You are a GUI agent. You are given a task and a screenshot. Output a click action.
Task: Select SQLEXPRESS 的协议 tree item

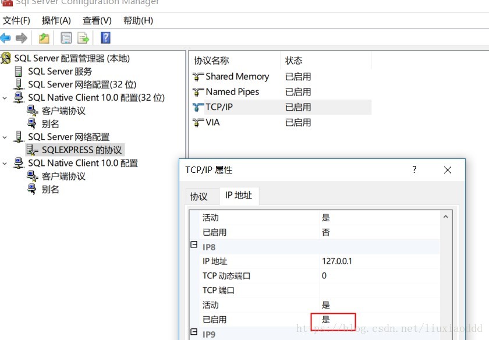click(x=81, y=150)
